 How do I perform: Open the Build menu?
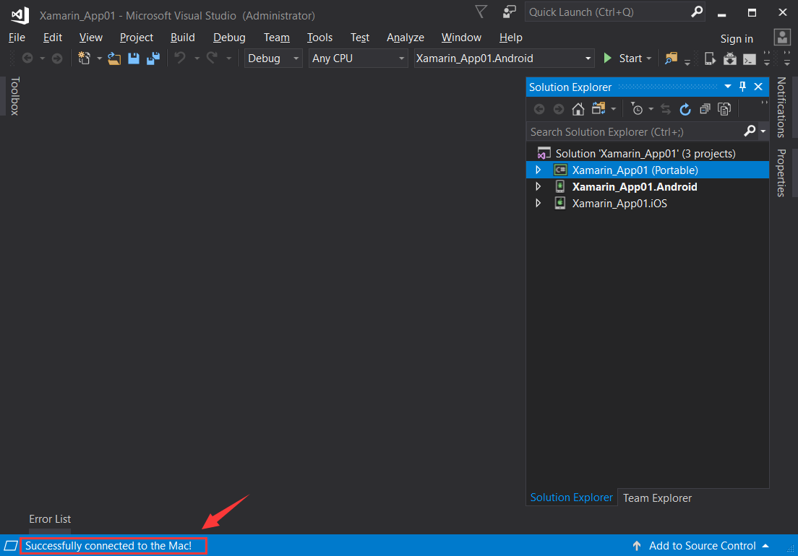[x=183, y=37]
